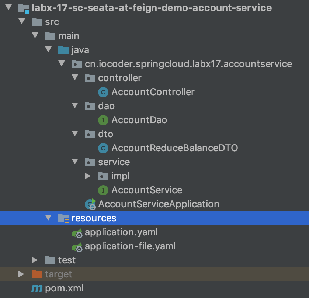Select the AccountServiceApplication file
The height and width of the screenshot is (298, 309).
[159, 204]
